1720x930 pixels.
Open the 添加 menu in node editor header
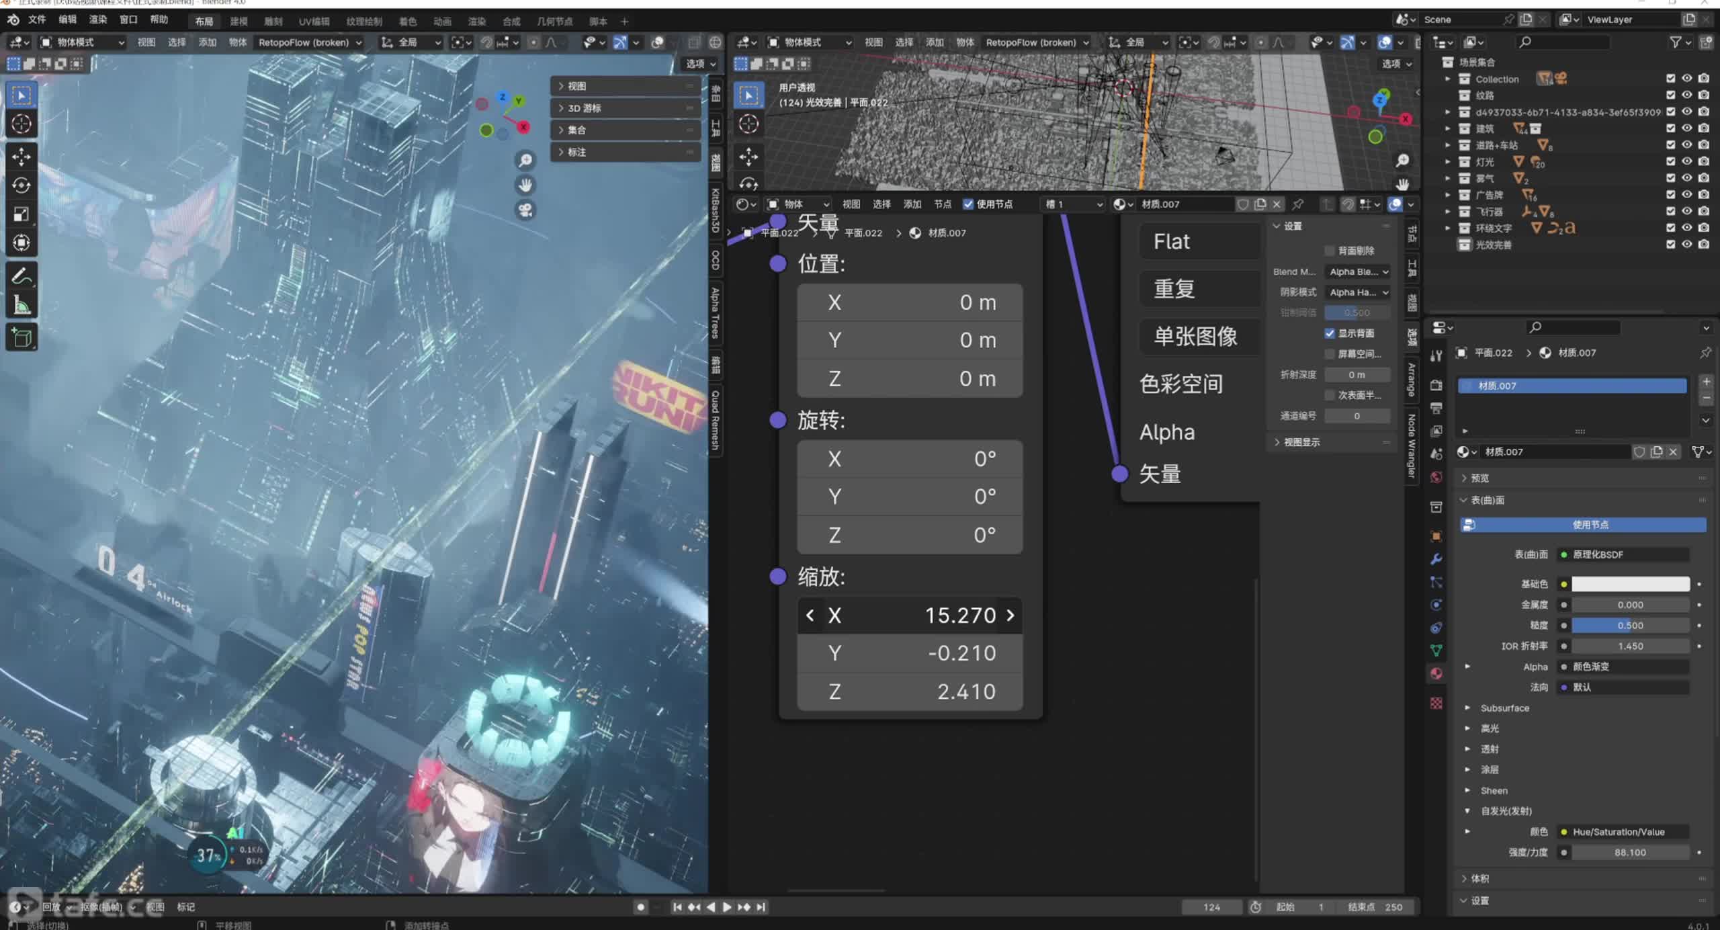tap(912, 204)
